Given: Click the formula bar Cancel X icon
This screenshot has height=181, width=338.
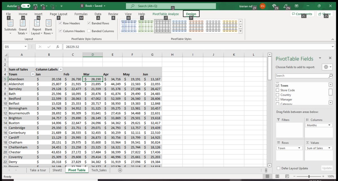Looking at the screenshot, I should [40, 47].
